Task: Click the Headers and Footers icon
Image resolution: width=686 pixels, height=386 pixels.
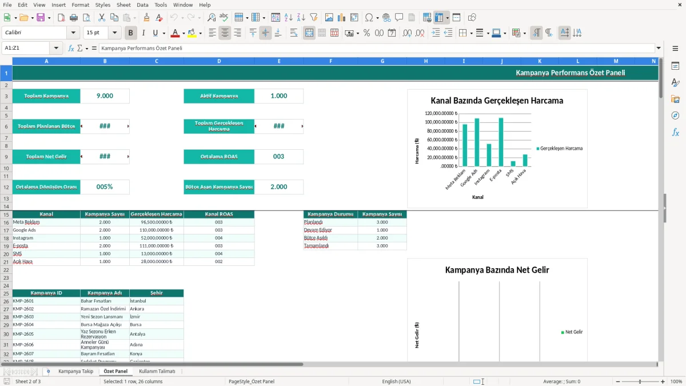Action: [x=412, y=18]
